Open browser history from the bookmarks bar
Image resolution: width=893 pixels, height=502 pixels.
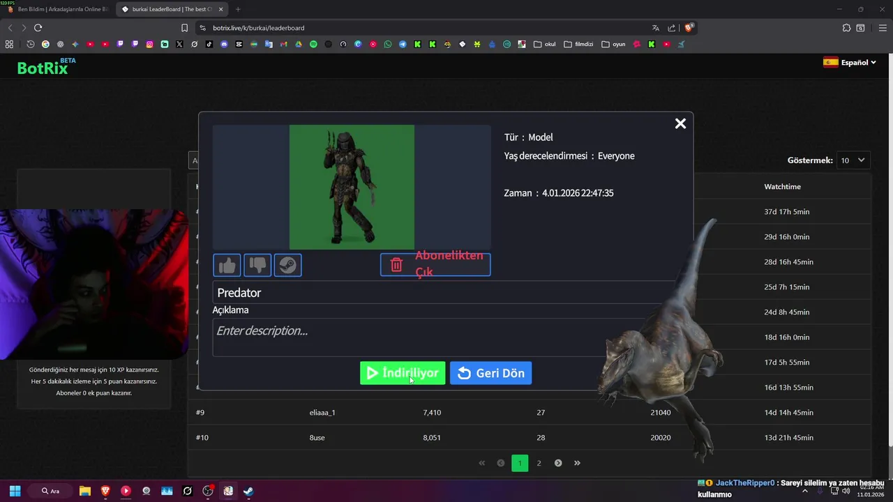[x=31, y=44]
